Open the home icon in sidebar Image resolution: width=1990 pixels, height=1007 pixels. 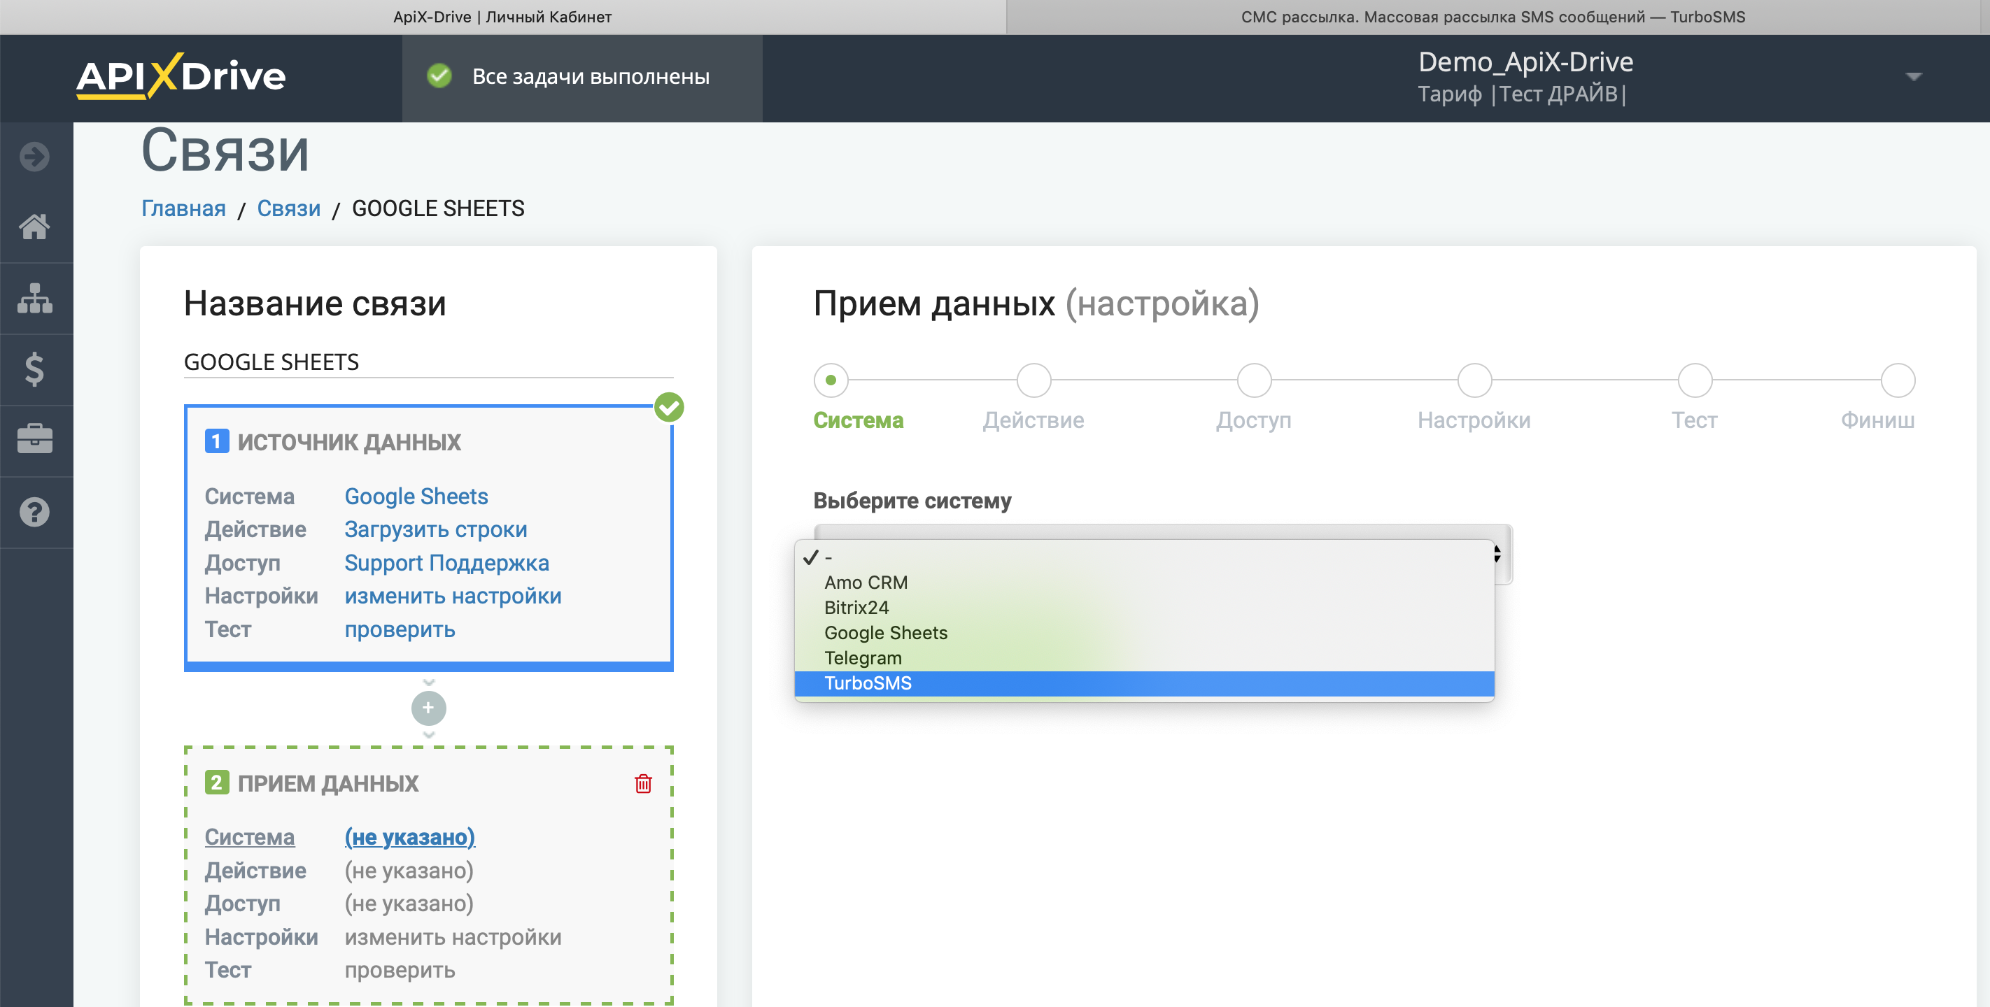click(35, 227)
